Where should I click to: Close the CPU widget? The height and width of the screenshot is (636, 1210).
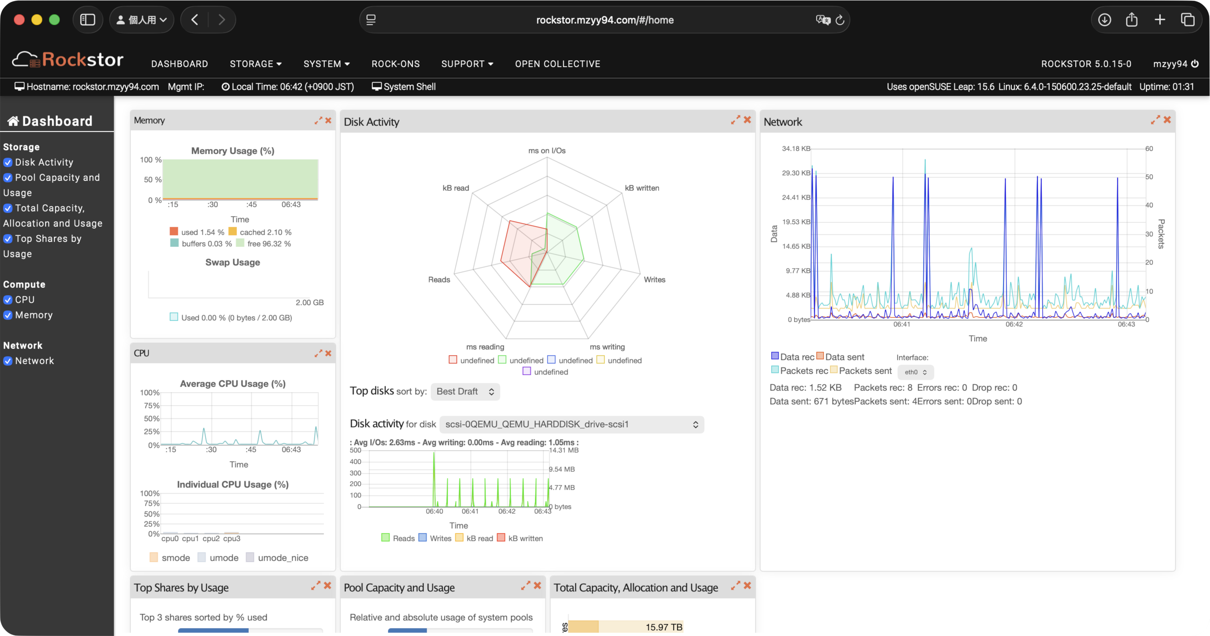point(328,353)
